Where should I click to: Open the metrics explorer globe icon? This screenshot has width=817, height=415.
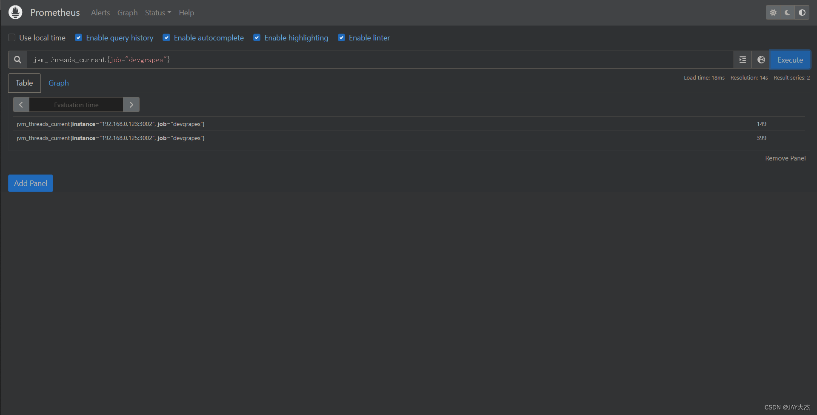click(x=761, y=60)
